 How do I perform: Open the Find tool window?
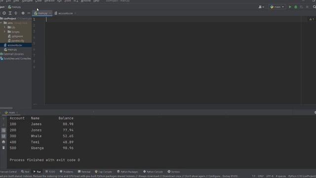coord(25,172)
